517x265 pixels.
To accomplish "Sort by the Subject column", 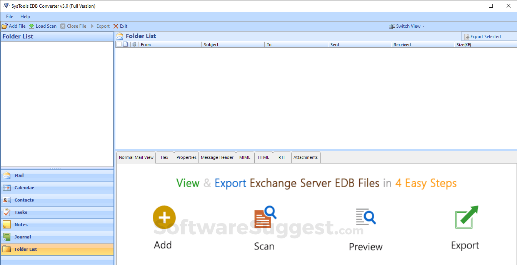I will 233,45.
